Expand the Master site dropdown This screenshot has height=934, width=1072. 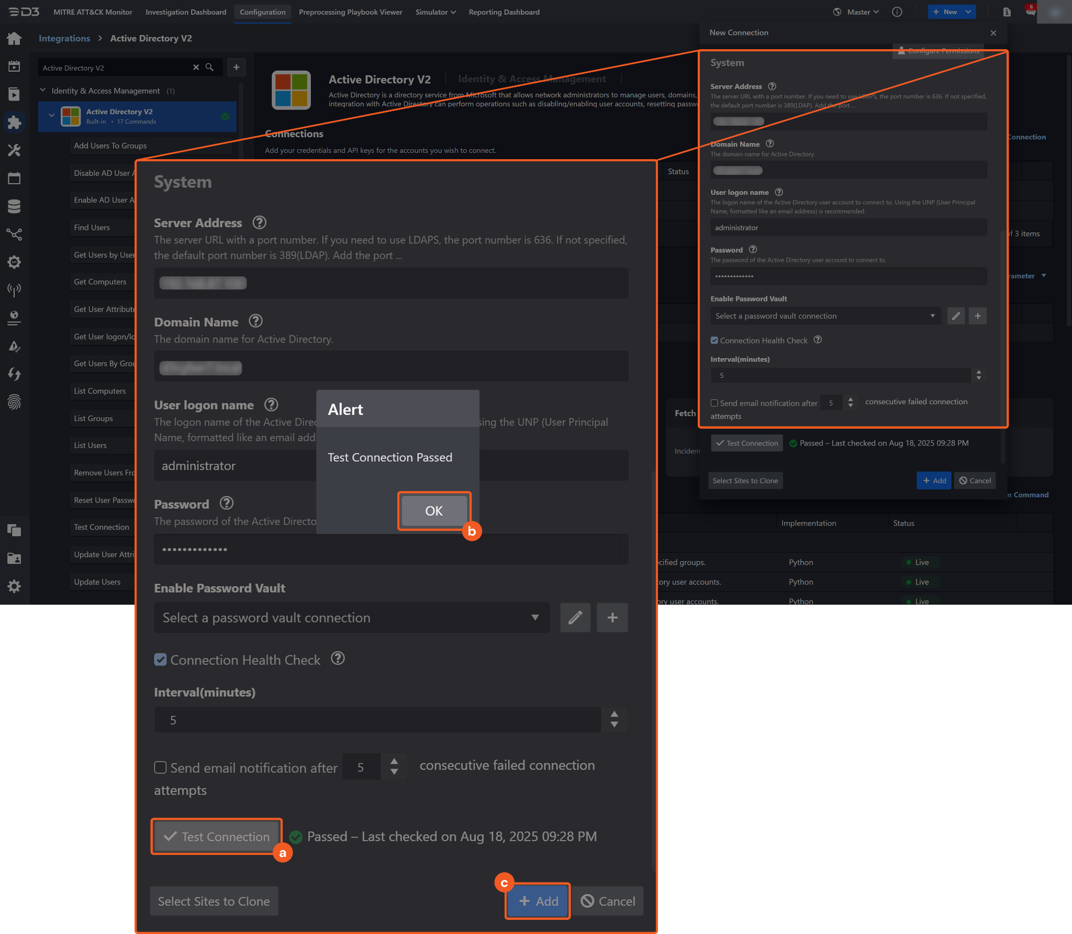(863, 12)
